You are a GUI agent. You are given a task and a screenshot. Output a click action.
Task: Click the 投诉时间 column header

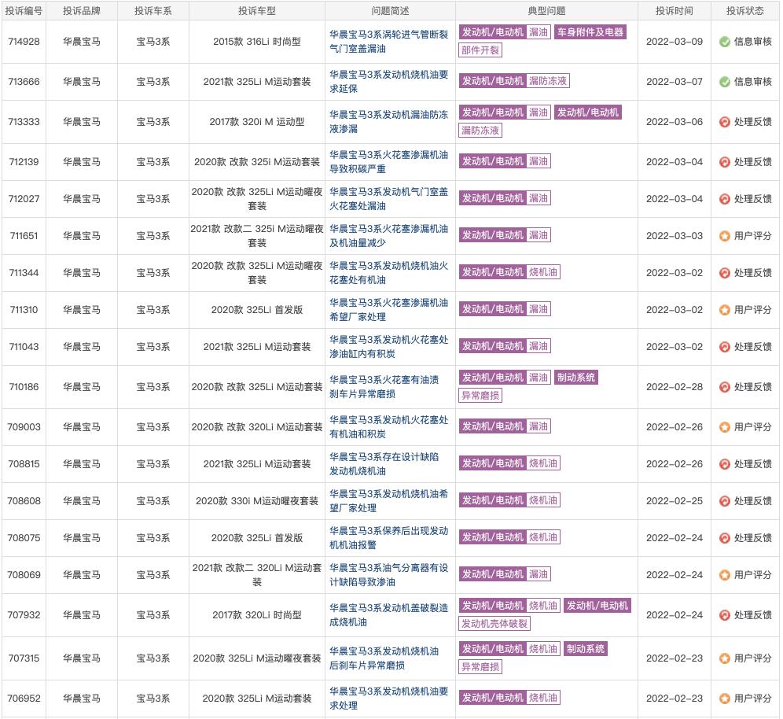pos(675,11)
